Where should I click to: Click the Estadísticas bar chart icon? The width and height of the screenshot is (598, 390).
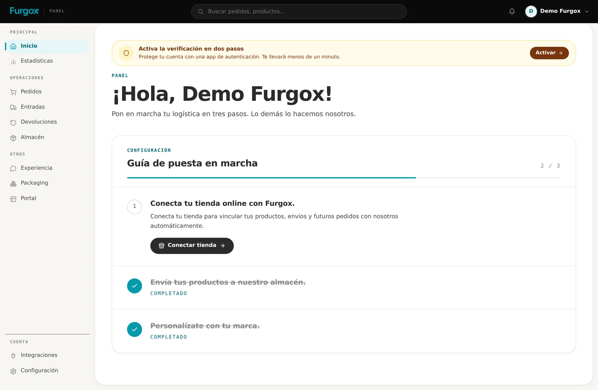(13, 61)
